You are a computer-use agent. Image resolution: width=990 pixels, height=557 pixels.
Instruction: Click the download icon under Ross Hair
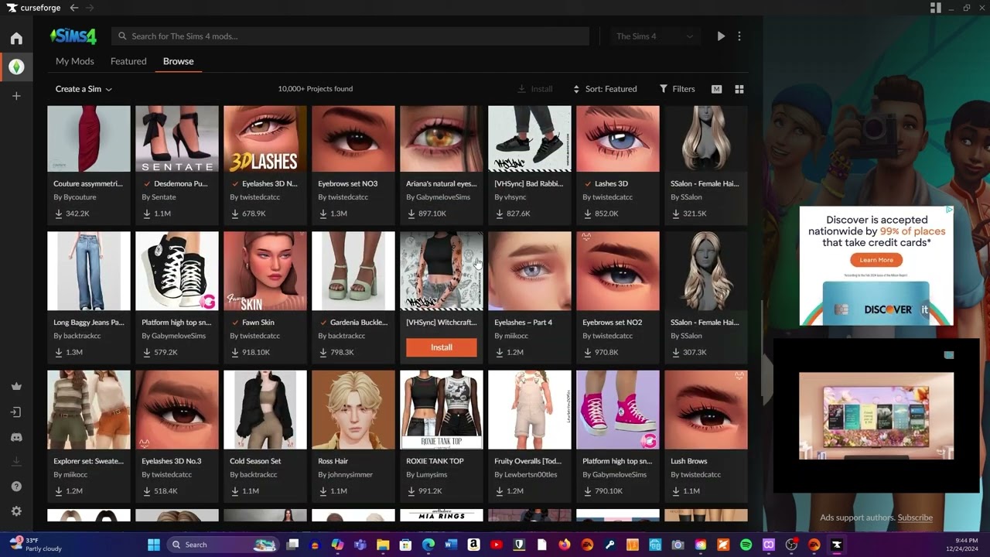click(323, 491)
